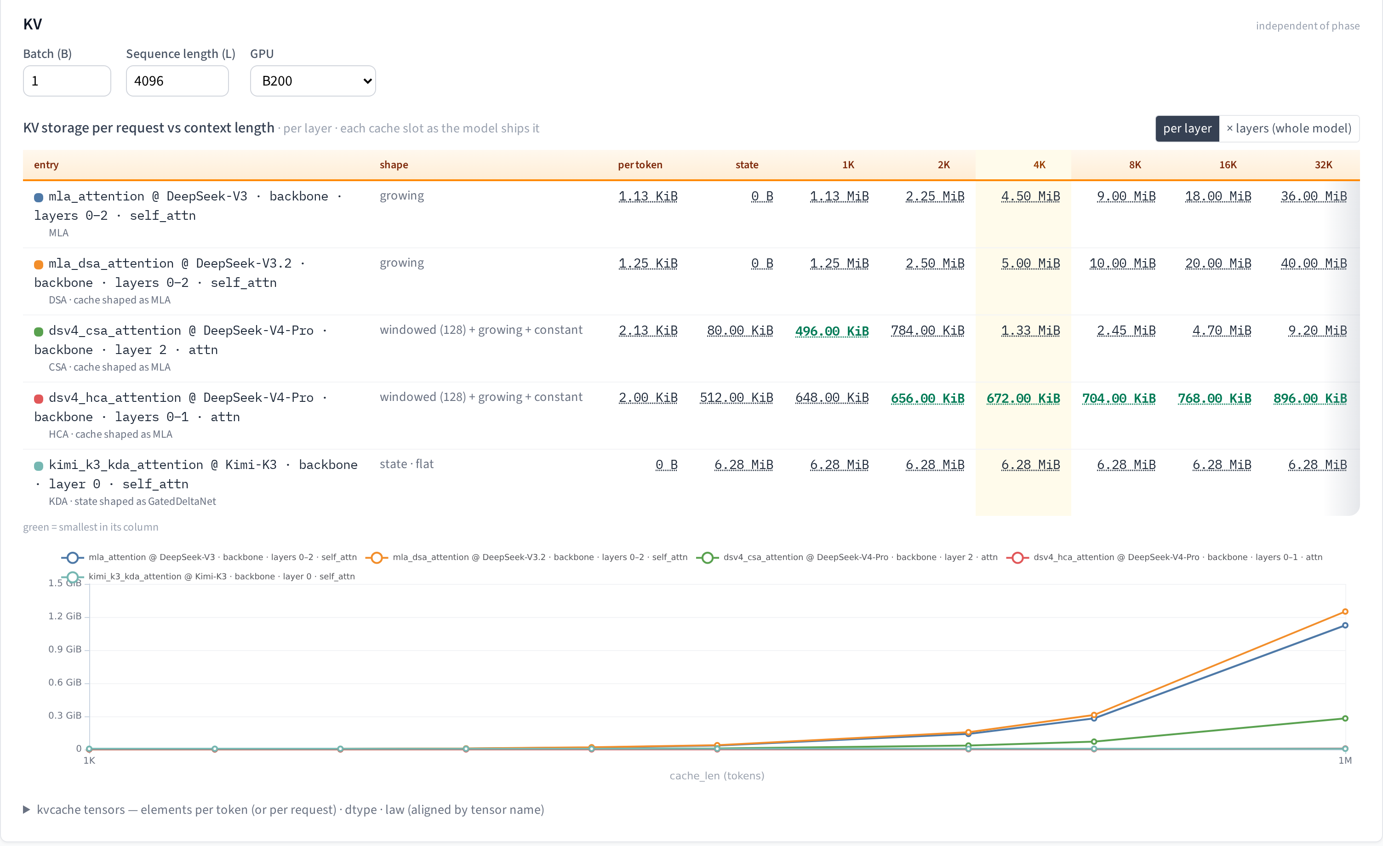
Task: Click the 'entry' column header
Action: 46,165
